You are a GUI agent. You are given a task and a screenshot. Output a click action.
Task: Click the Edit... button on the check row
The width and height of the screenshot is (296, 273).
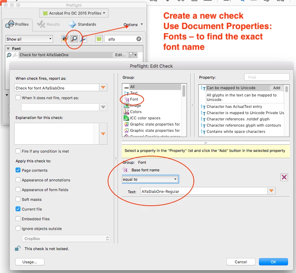pyautogui.click(x=120, y=55)
